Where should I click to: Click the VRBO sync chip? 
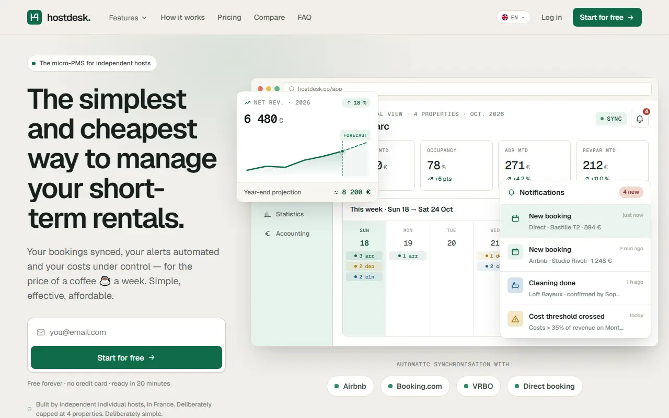coord(478,386)
